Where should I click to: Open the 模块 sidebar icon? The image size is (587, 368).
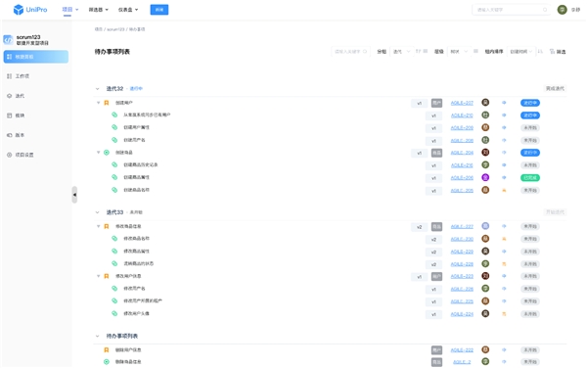[10, 115]
